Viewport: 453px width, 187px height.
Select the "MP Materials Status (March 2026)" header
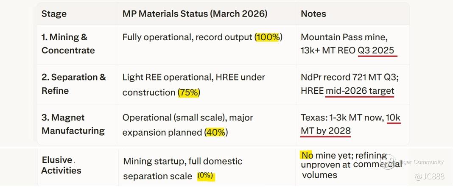click(x=195, y=14)
